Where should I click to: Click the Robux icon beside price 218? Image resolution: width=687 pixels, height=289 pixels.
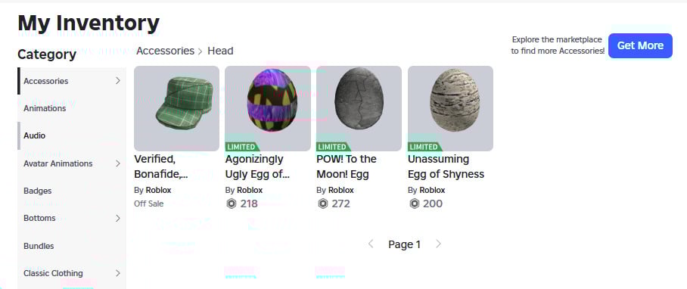point(232,204)
